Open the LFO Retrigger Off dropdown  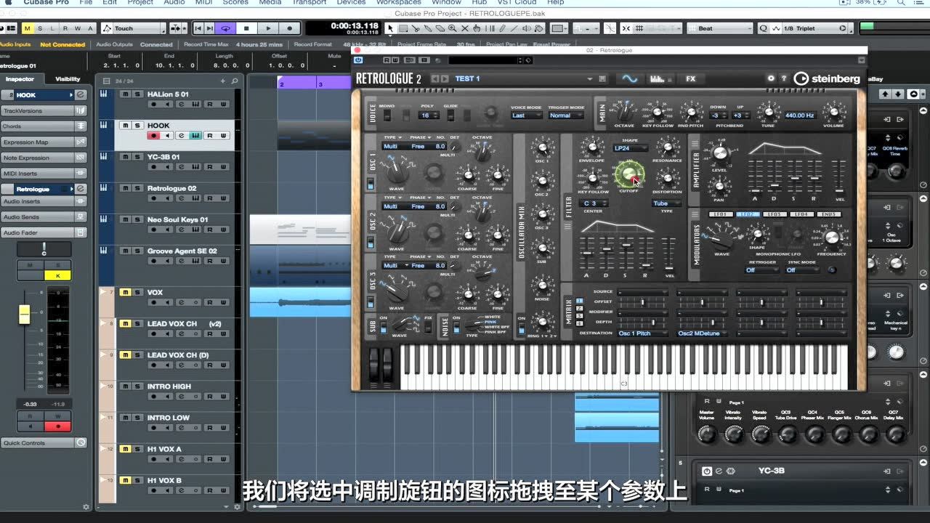[762, 270]
